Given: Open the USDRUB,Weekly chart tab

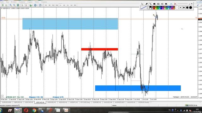Looking at the screenshot, I should tap(144, 103).
